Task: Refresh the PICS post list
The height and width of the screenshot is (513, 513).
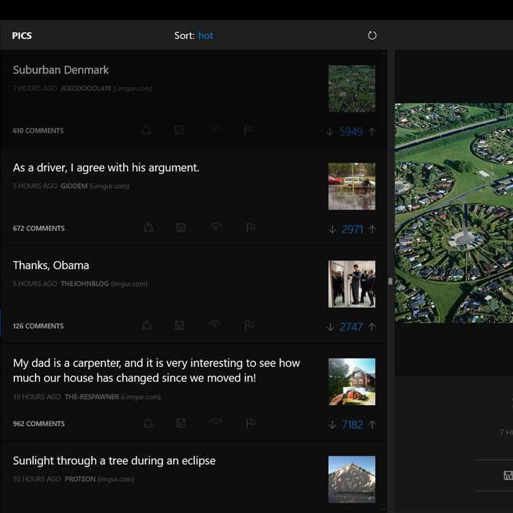Action: 372,36
